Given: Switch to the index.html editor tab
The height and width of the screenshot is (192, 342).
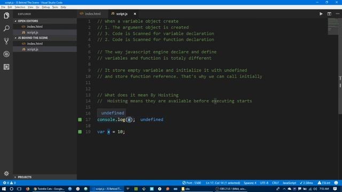Looking at the screenshot, I should pos(92,14).
